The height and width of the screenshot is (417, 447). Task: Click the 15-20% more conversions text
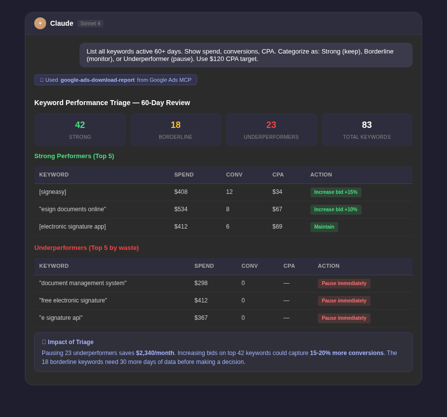point(347,353)
